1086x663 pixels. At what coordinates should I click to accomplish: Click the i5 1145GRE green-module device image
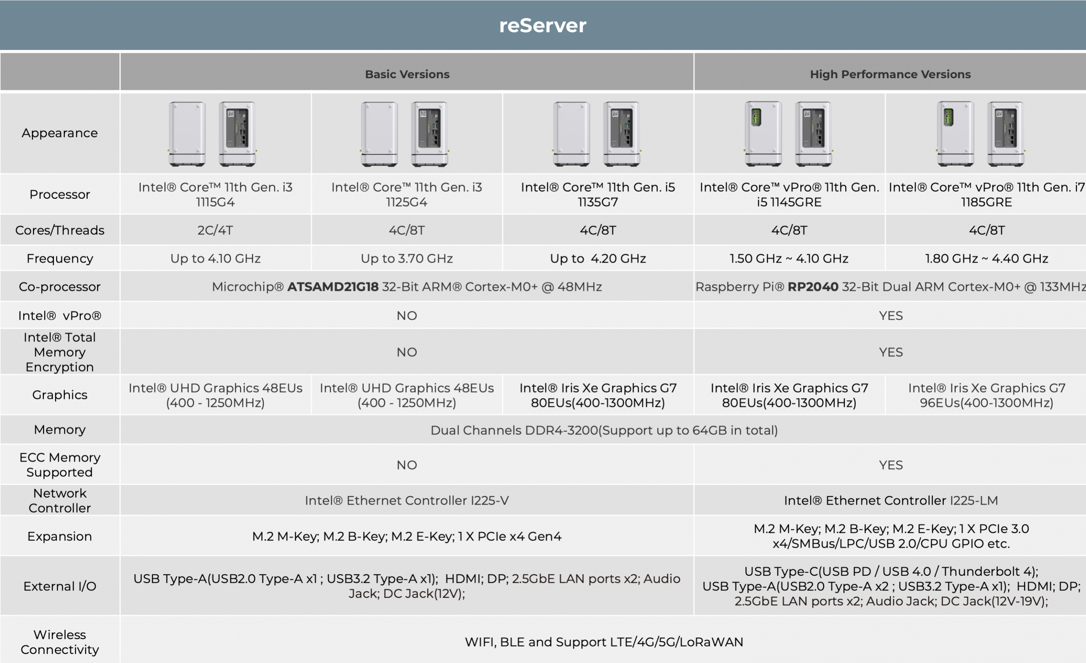763,134
